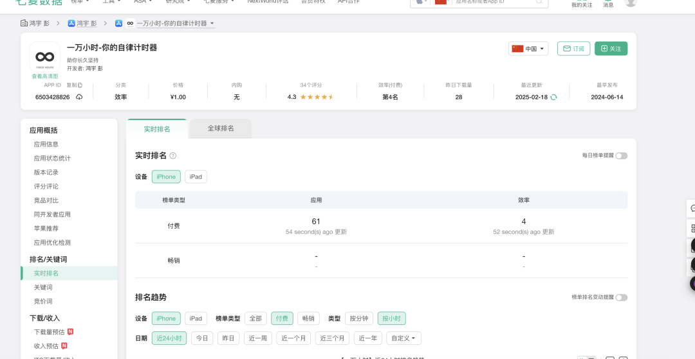Open 应用信息 in the sidebar
This screenshot has width=695, height=359.
[x=46, y=144]
